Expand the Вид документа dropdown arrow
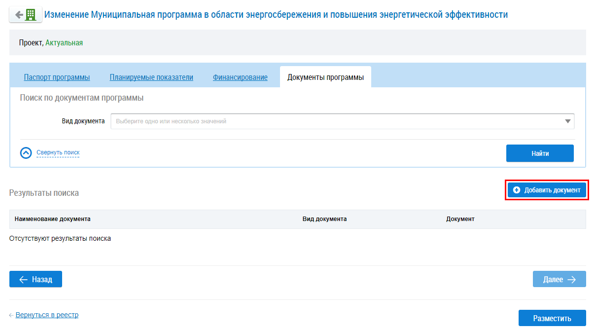Screen dimensions: 596x332 pyautogui.click(x=568, y=121)
